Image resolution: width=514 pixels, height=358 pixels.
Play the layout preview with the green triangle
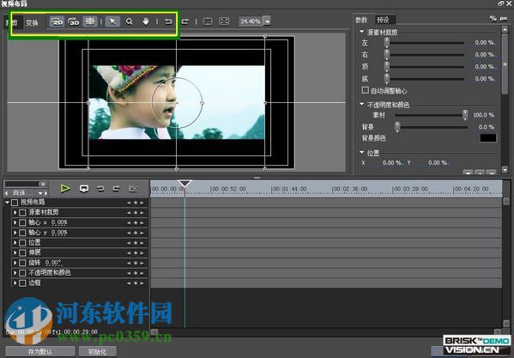pos(65,189)
